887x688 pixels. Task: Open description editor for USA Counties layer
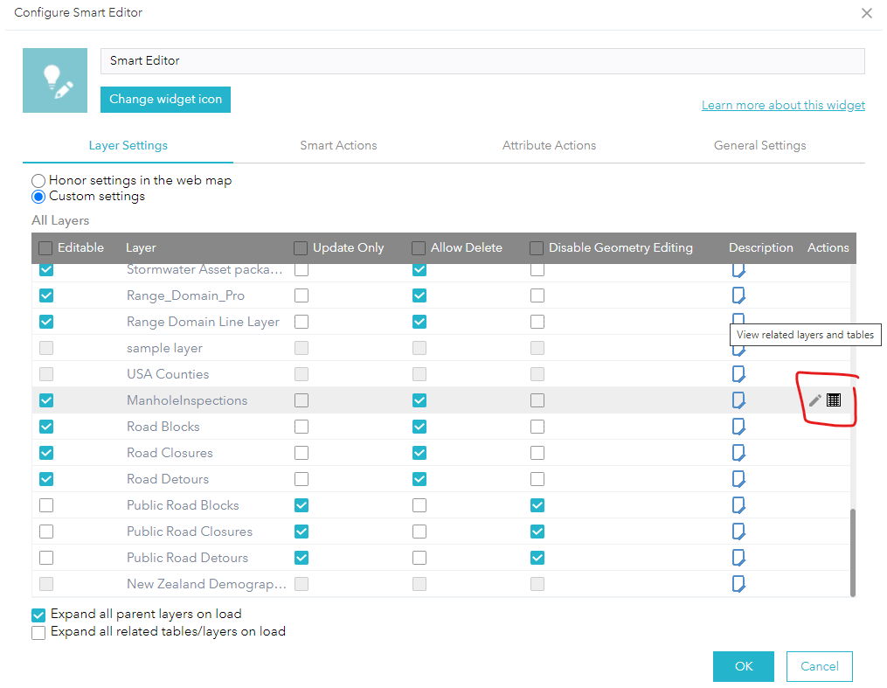[x=738, y=374]
